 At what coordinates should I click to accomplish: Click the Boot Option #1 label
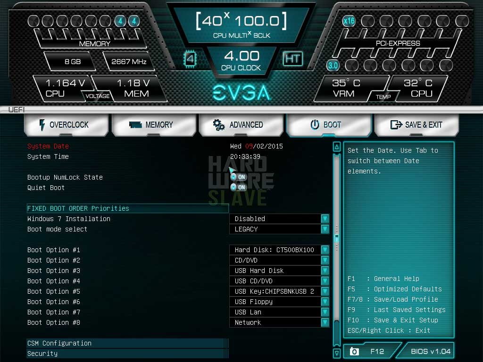point(54,250)
